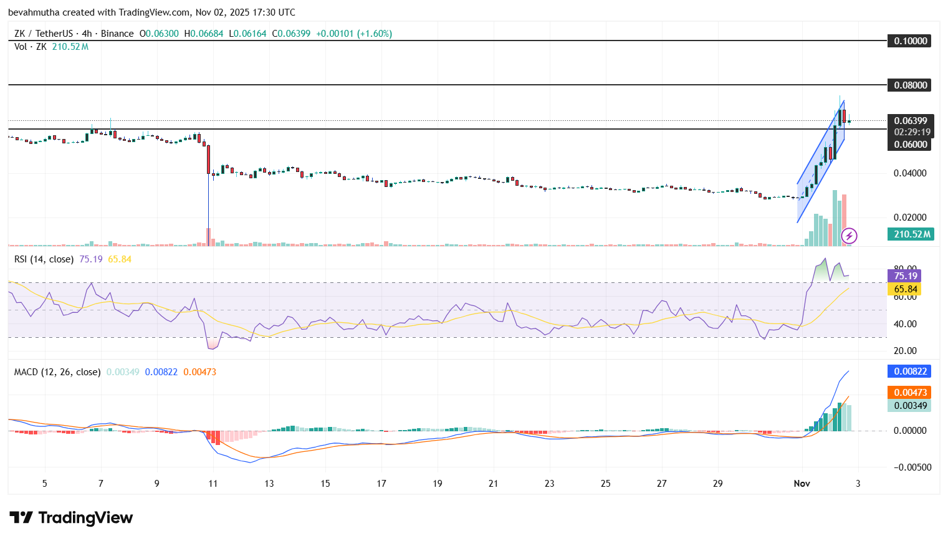Open the ZK / TetherUS symbol search
948x541 pixels.
[43, 33]
